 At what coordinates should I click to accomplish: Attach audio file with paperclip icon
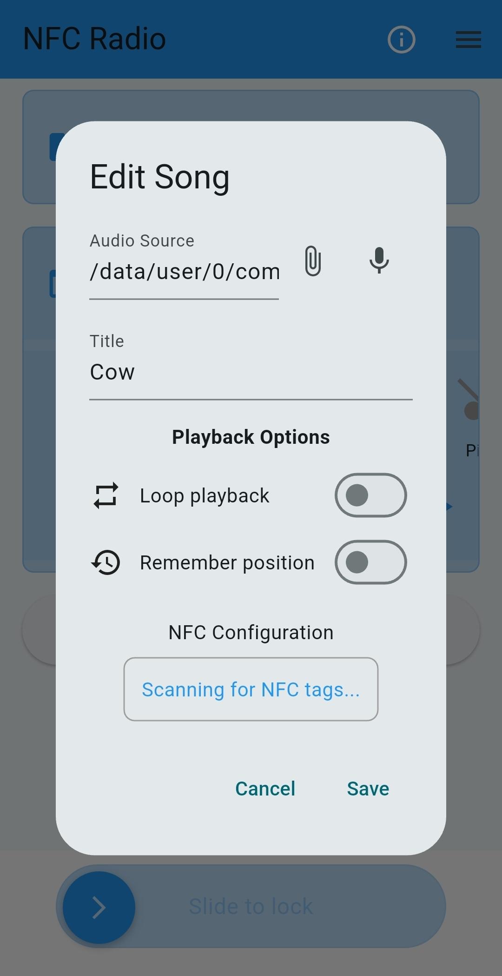pos(313,261)
